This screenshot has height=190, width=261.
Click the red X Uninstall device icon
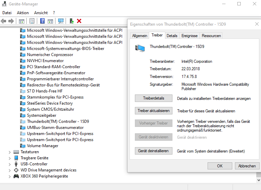click(79, 21)
